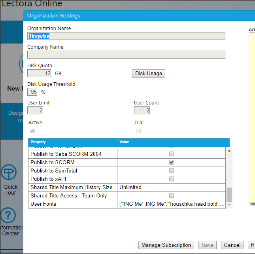Select the User Fonts value cell
The width and height of the screenshot is (255, 254).
172,204
